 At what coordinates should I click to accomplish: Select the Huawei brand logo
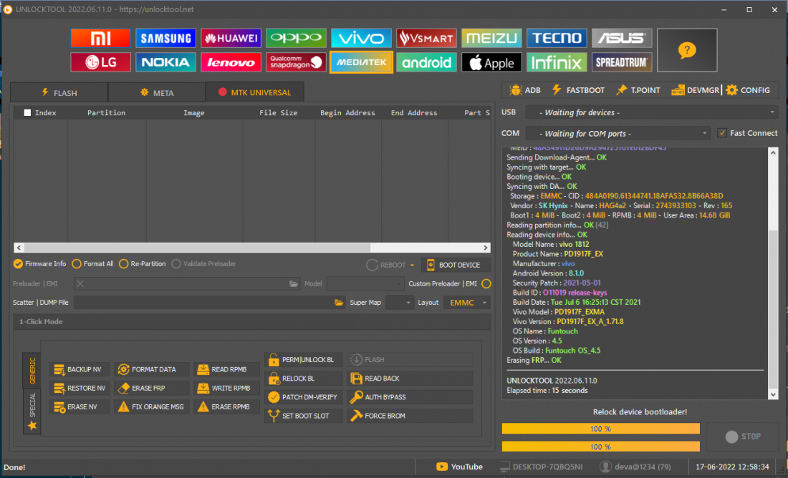231,38
